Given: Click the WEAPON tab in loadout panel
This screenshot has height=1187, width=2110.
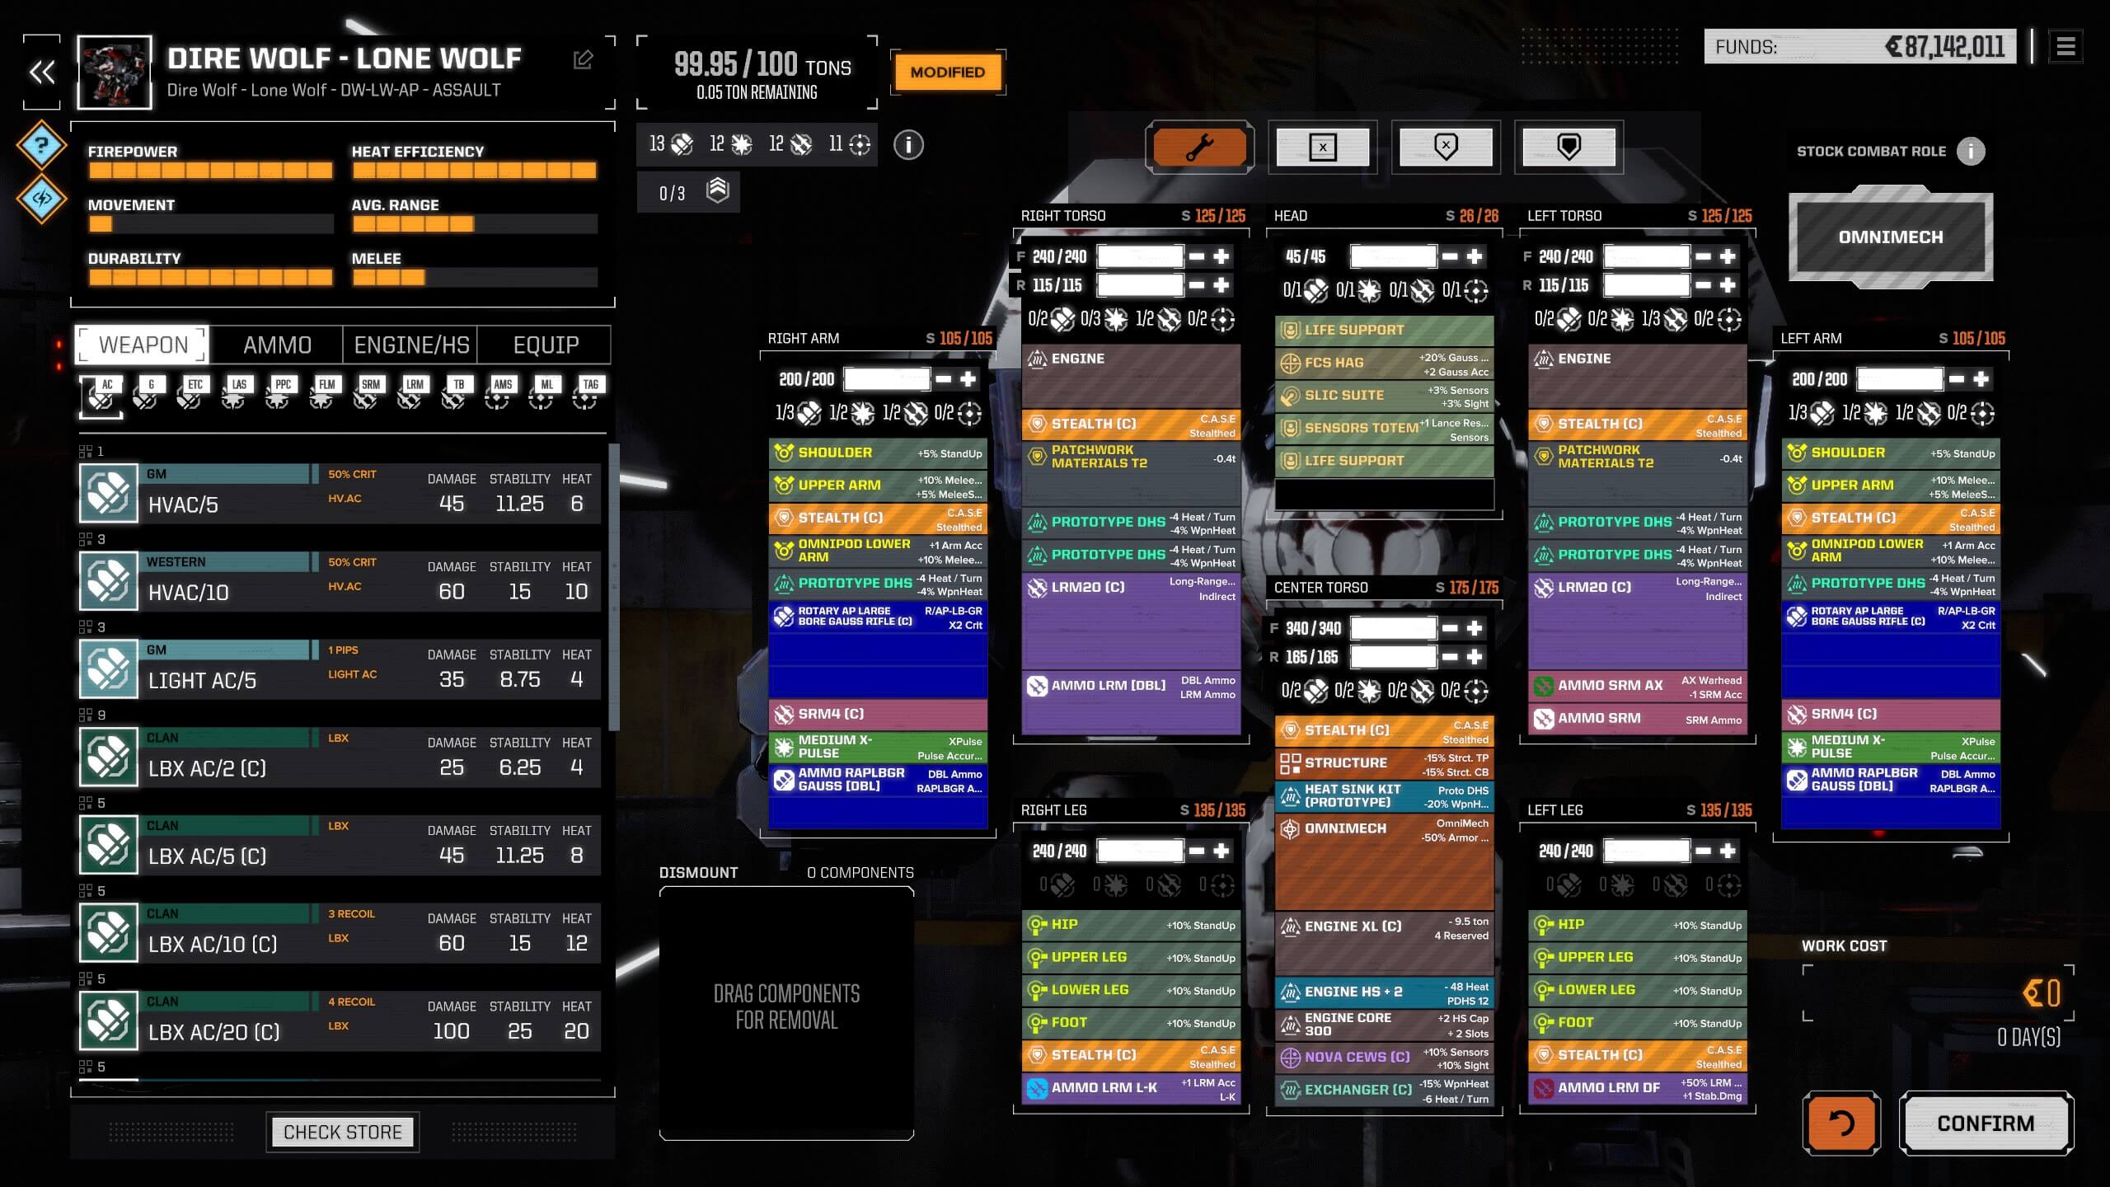Looking at the screenshot, I should (143, 345).
